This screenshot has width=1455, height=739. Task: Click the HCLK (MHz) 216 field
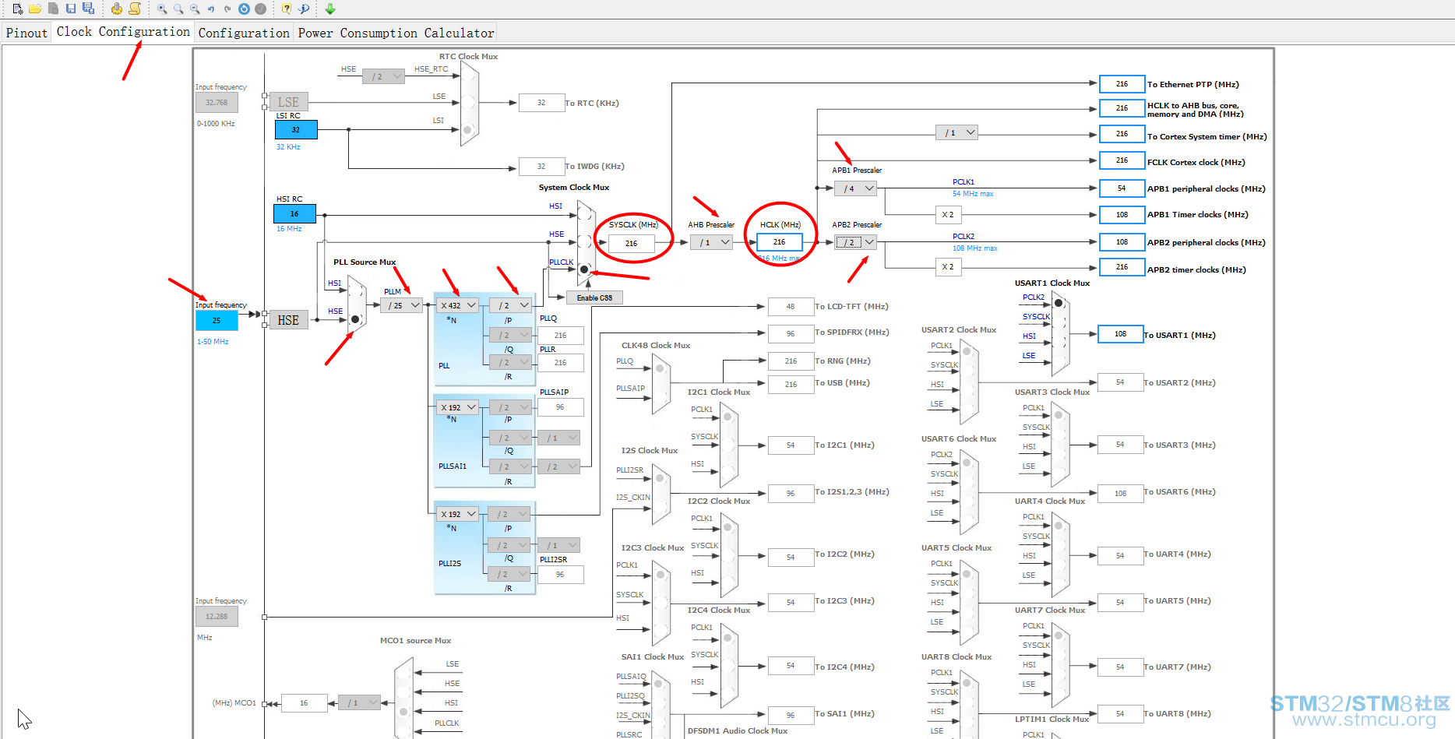[779, 242]
